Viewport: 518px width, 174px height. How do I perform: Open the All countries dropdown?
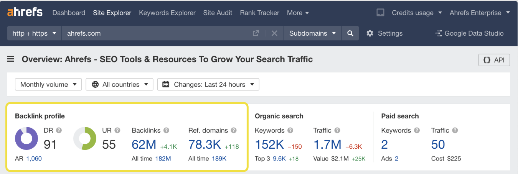pos(119,84)
